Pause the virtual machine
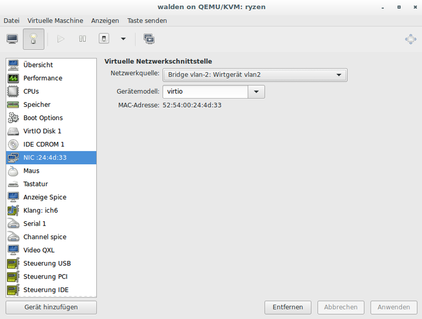The image size is (422, 319). pyautogui.click(x=83, y=39)
